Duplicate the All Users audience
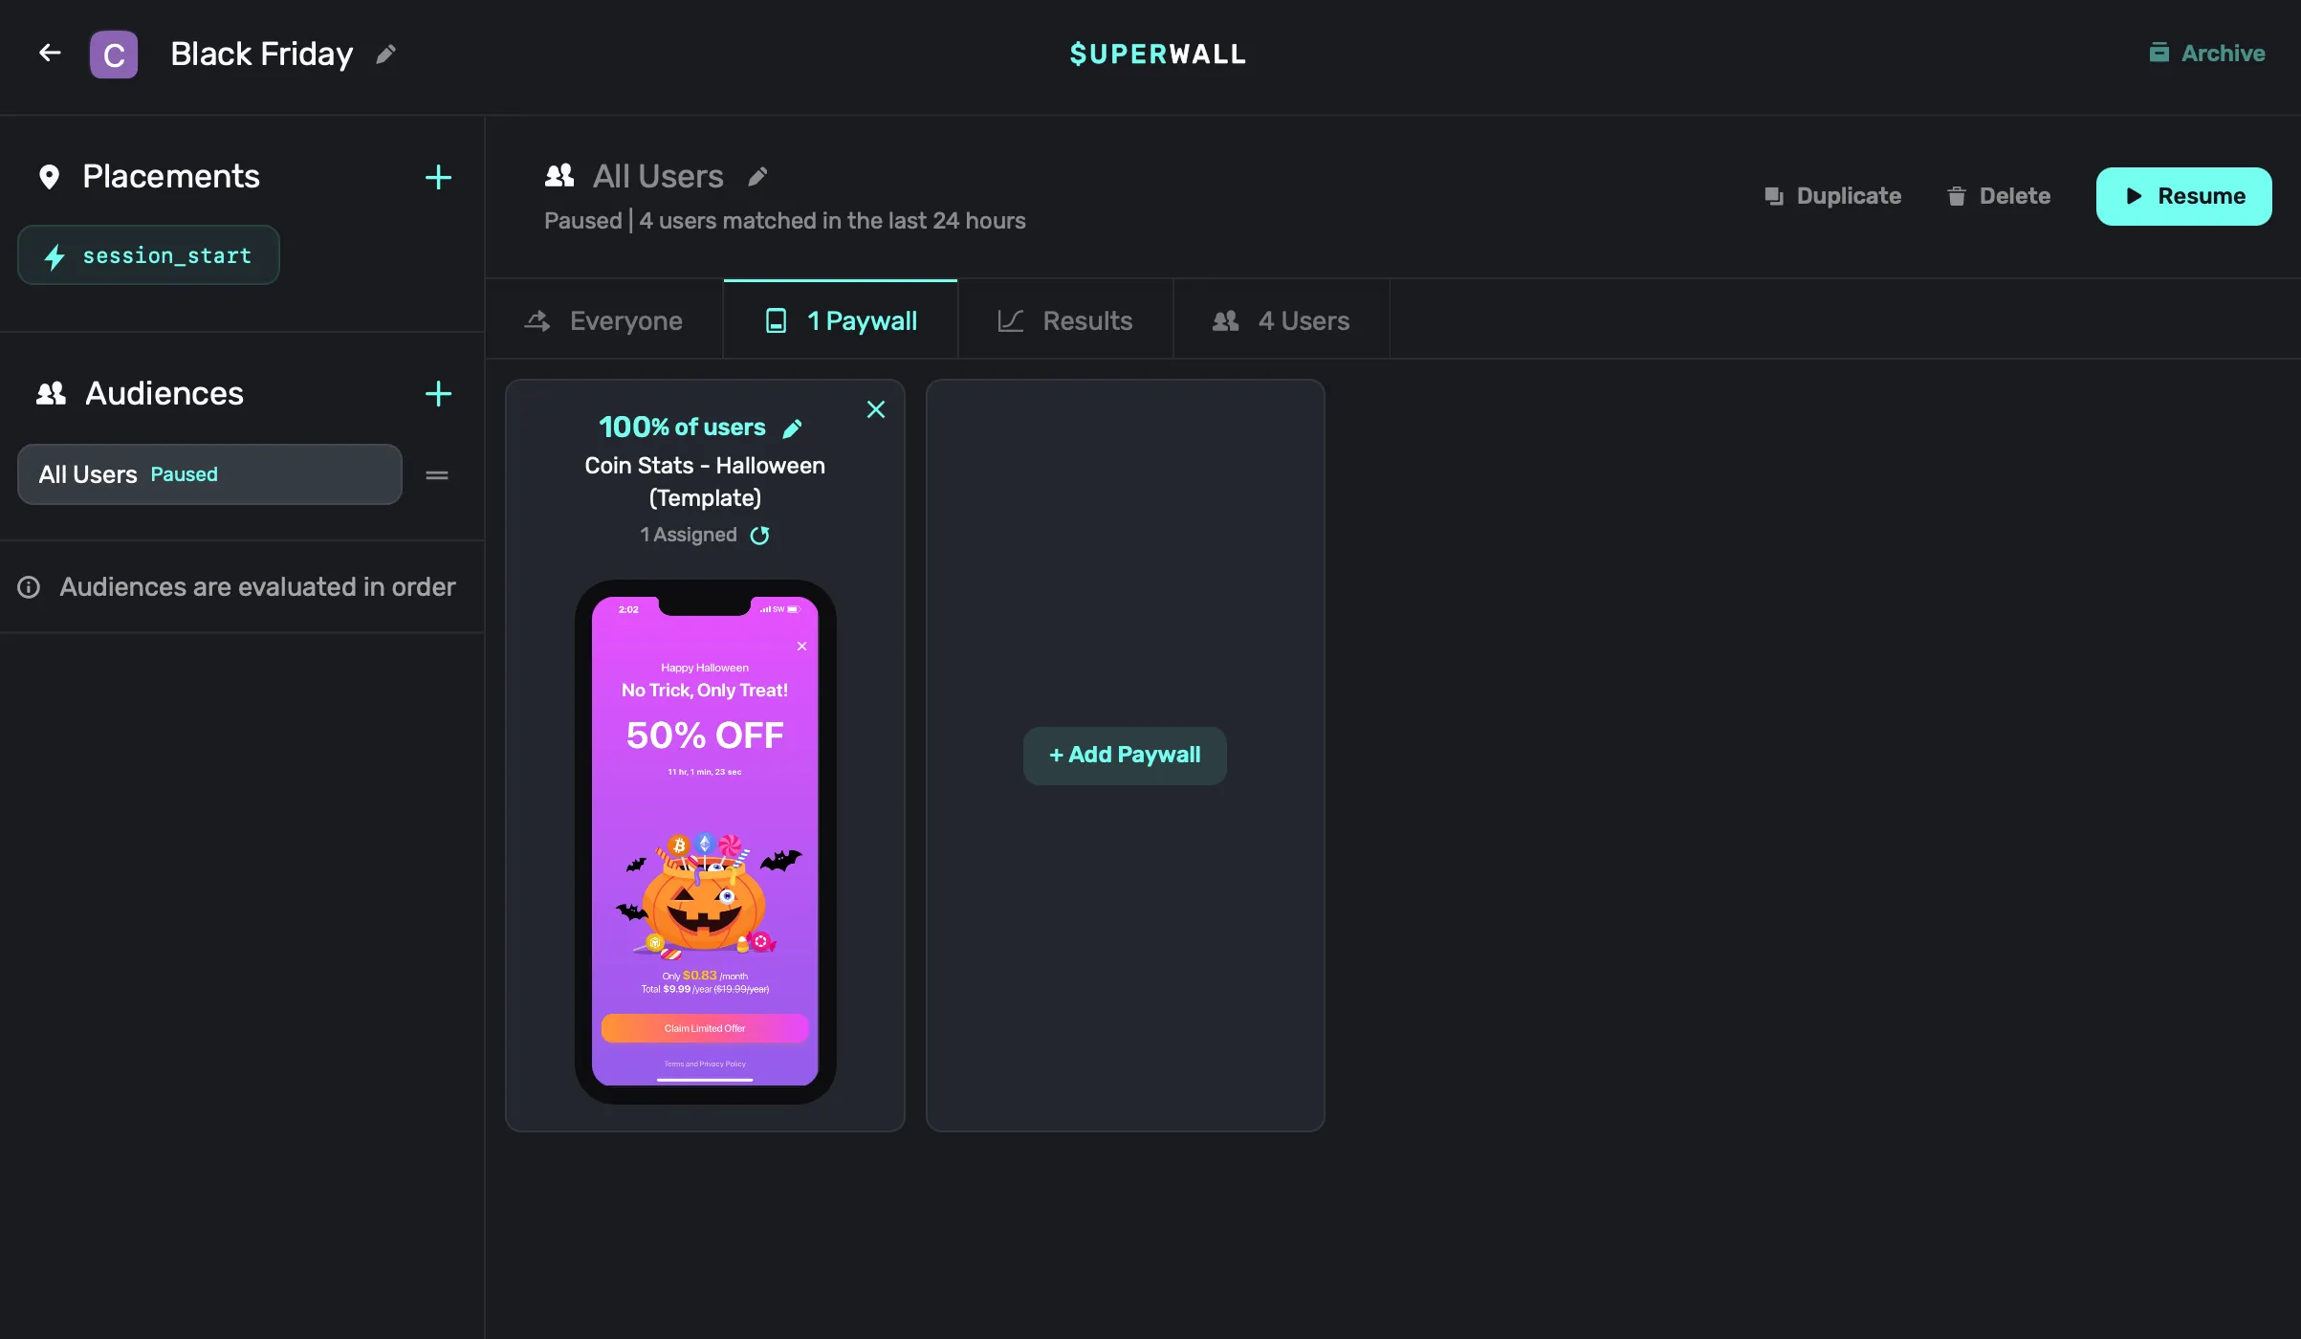The height and width of the screenshot is (1339, 2301). [1832, 196]
